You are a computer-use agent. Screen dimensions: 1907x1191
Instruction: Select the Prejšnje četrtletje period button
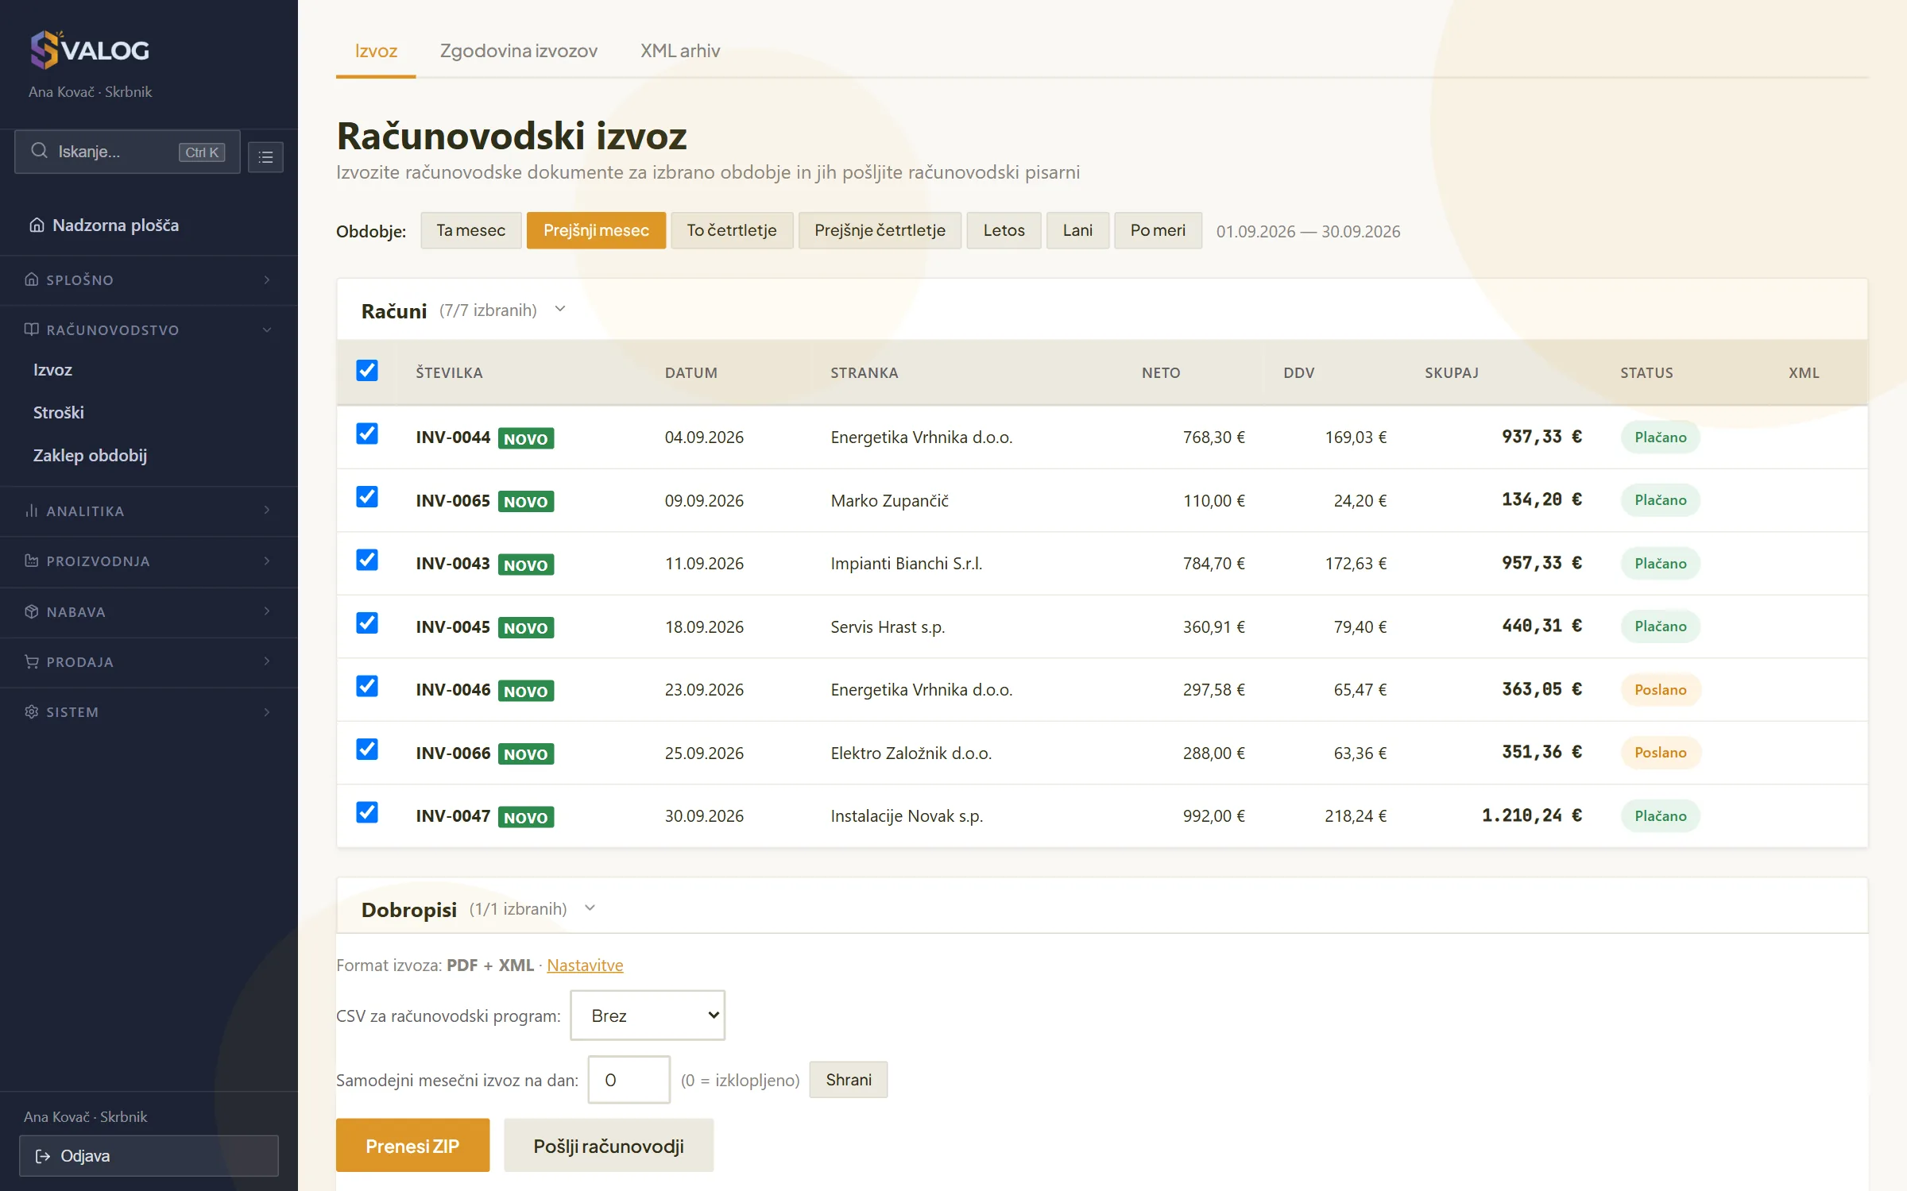(880, 230)
